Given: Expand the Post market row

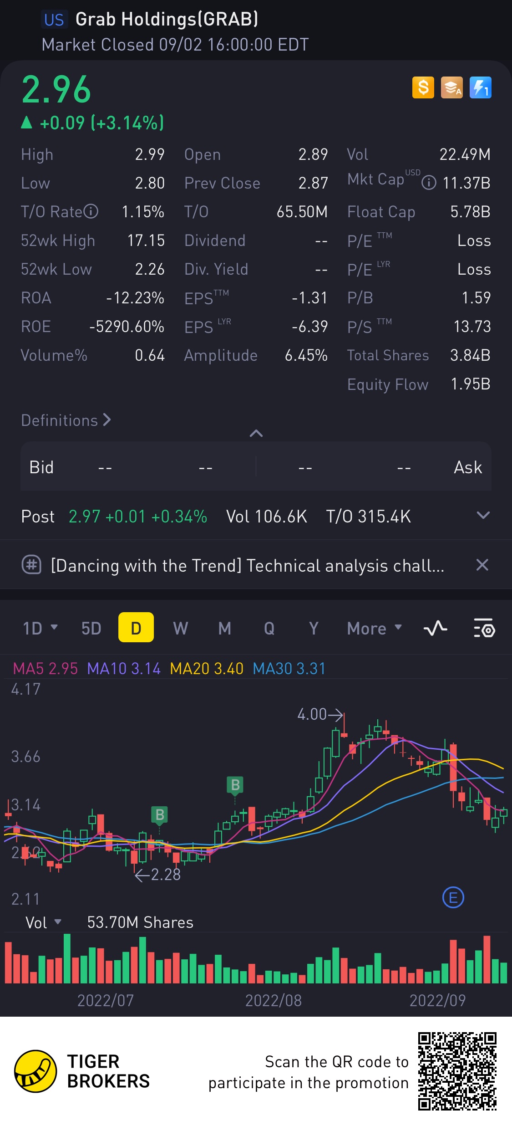Looking at the screenshot, I should point(483,516).
